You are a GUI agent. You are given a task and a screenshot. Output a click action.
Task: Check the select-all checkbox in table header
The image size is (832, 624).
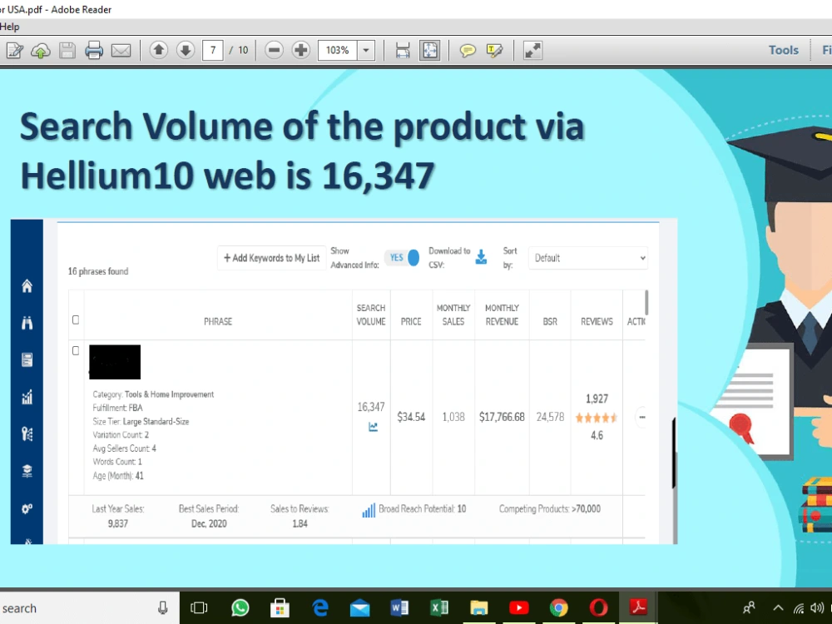(x=76, y=320)
